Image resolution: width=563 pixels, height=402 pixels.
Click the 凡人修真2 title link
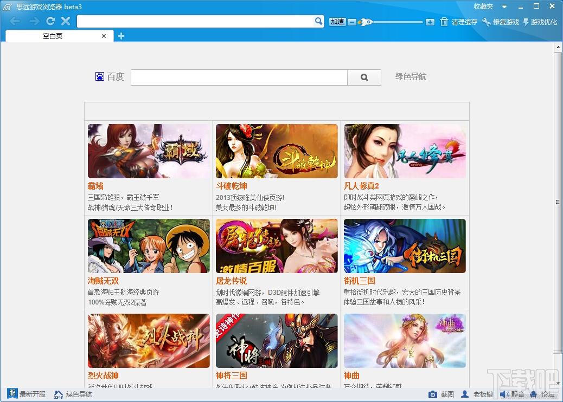click(x=361, y=186)
